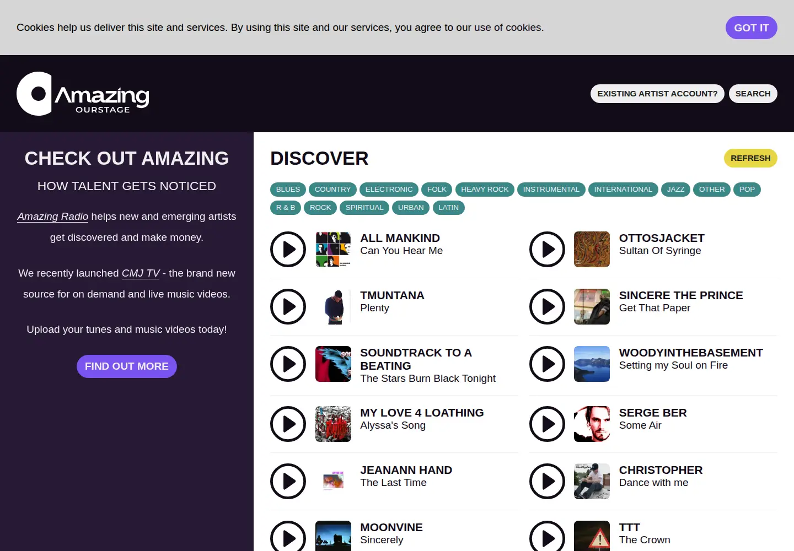Play TTT's track The Crown
The image size is (794, 551).
(x=547, y=537)
